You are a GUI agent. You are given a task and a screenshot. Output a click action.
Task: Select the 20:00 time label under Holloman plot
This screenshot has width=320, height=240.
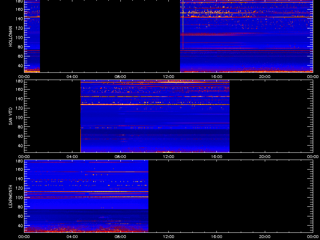point(265,77)
